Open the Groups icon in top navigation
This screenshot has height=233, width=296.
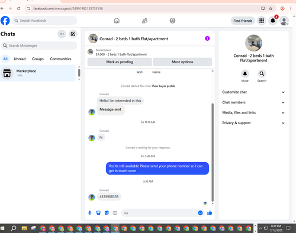click(172, 21)
